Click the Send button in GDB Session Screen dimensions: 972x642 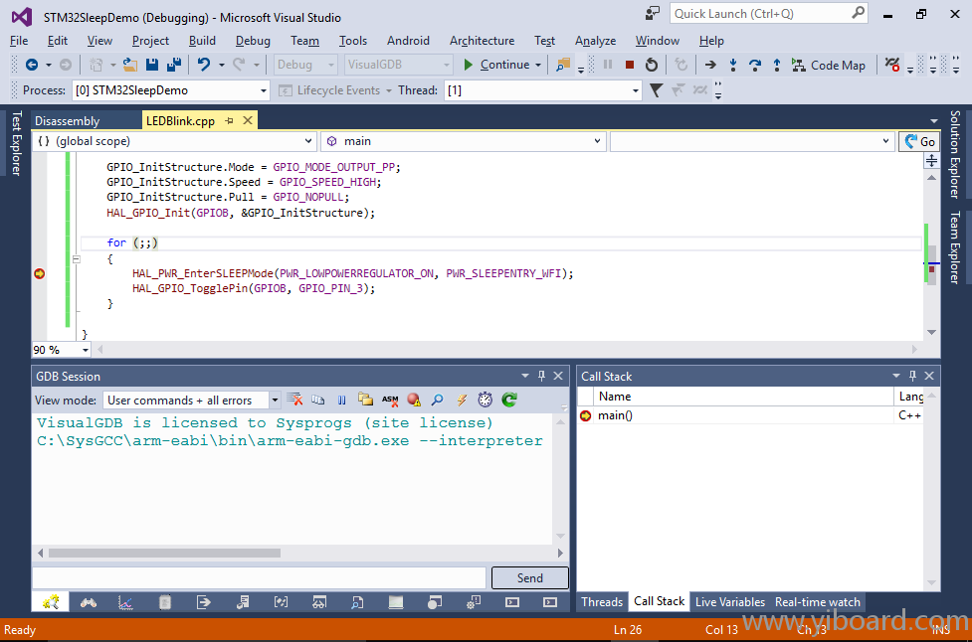tap(530, 577)
